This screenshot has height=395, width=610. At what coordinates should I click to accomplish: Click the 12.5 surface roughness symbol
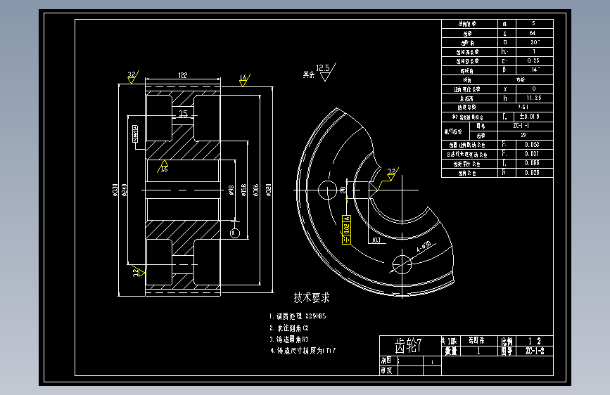(x=325, y=72)
